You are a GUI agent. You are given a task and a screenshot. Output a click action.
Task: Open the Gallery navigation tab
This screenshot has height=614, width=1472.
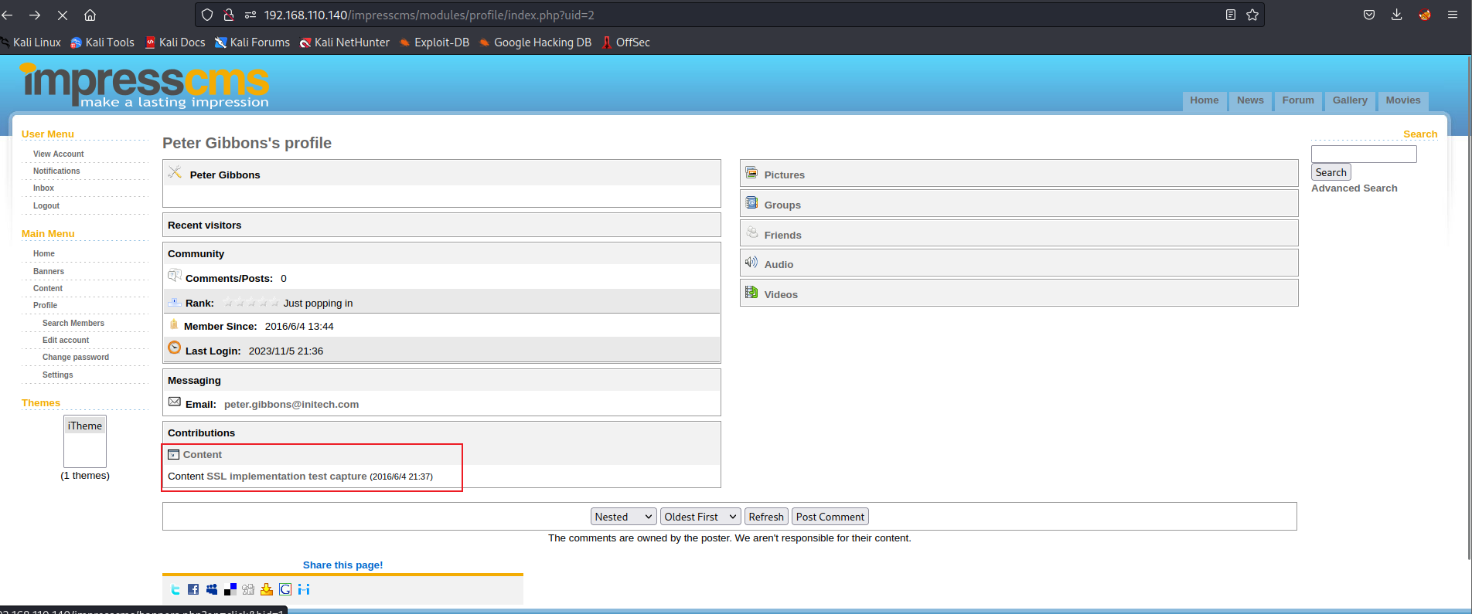pos(1350,100)
